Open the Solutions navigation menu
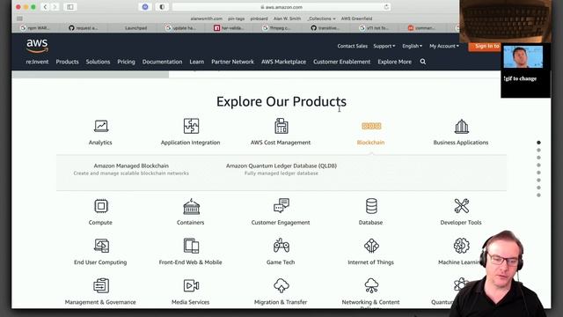The image size is (563, 317). tap(98, 62)
